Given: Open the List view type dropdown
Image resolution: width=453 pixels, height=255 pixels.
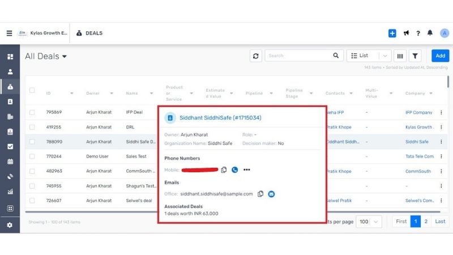Looking at the screenshot, I should click(369, 56).
